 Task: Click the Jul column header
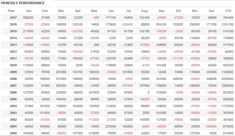(x=128, y=11)
